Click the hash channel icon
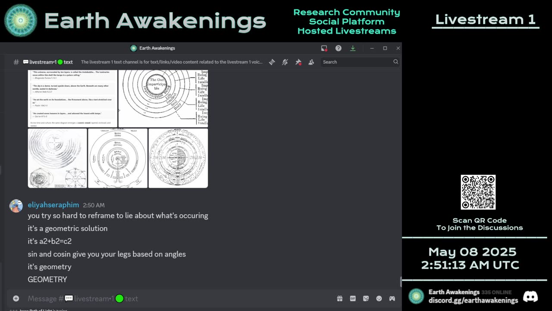Image resolution: width=552 pixels, height=311 pixels. [16, 62]
